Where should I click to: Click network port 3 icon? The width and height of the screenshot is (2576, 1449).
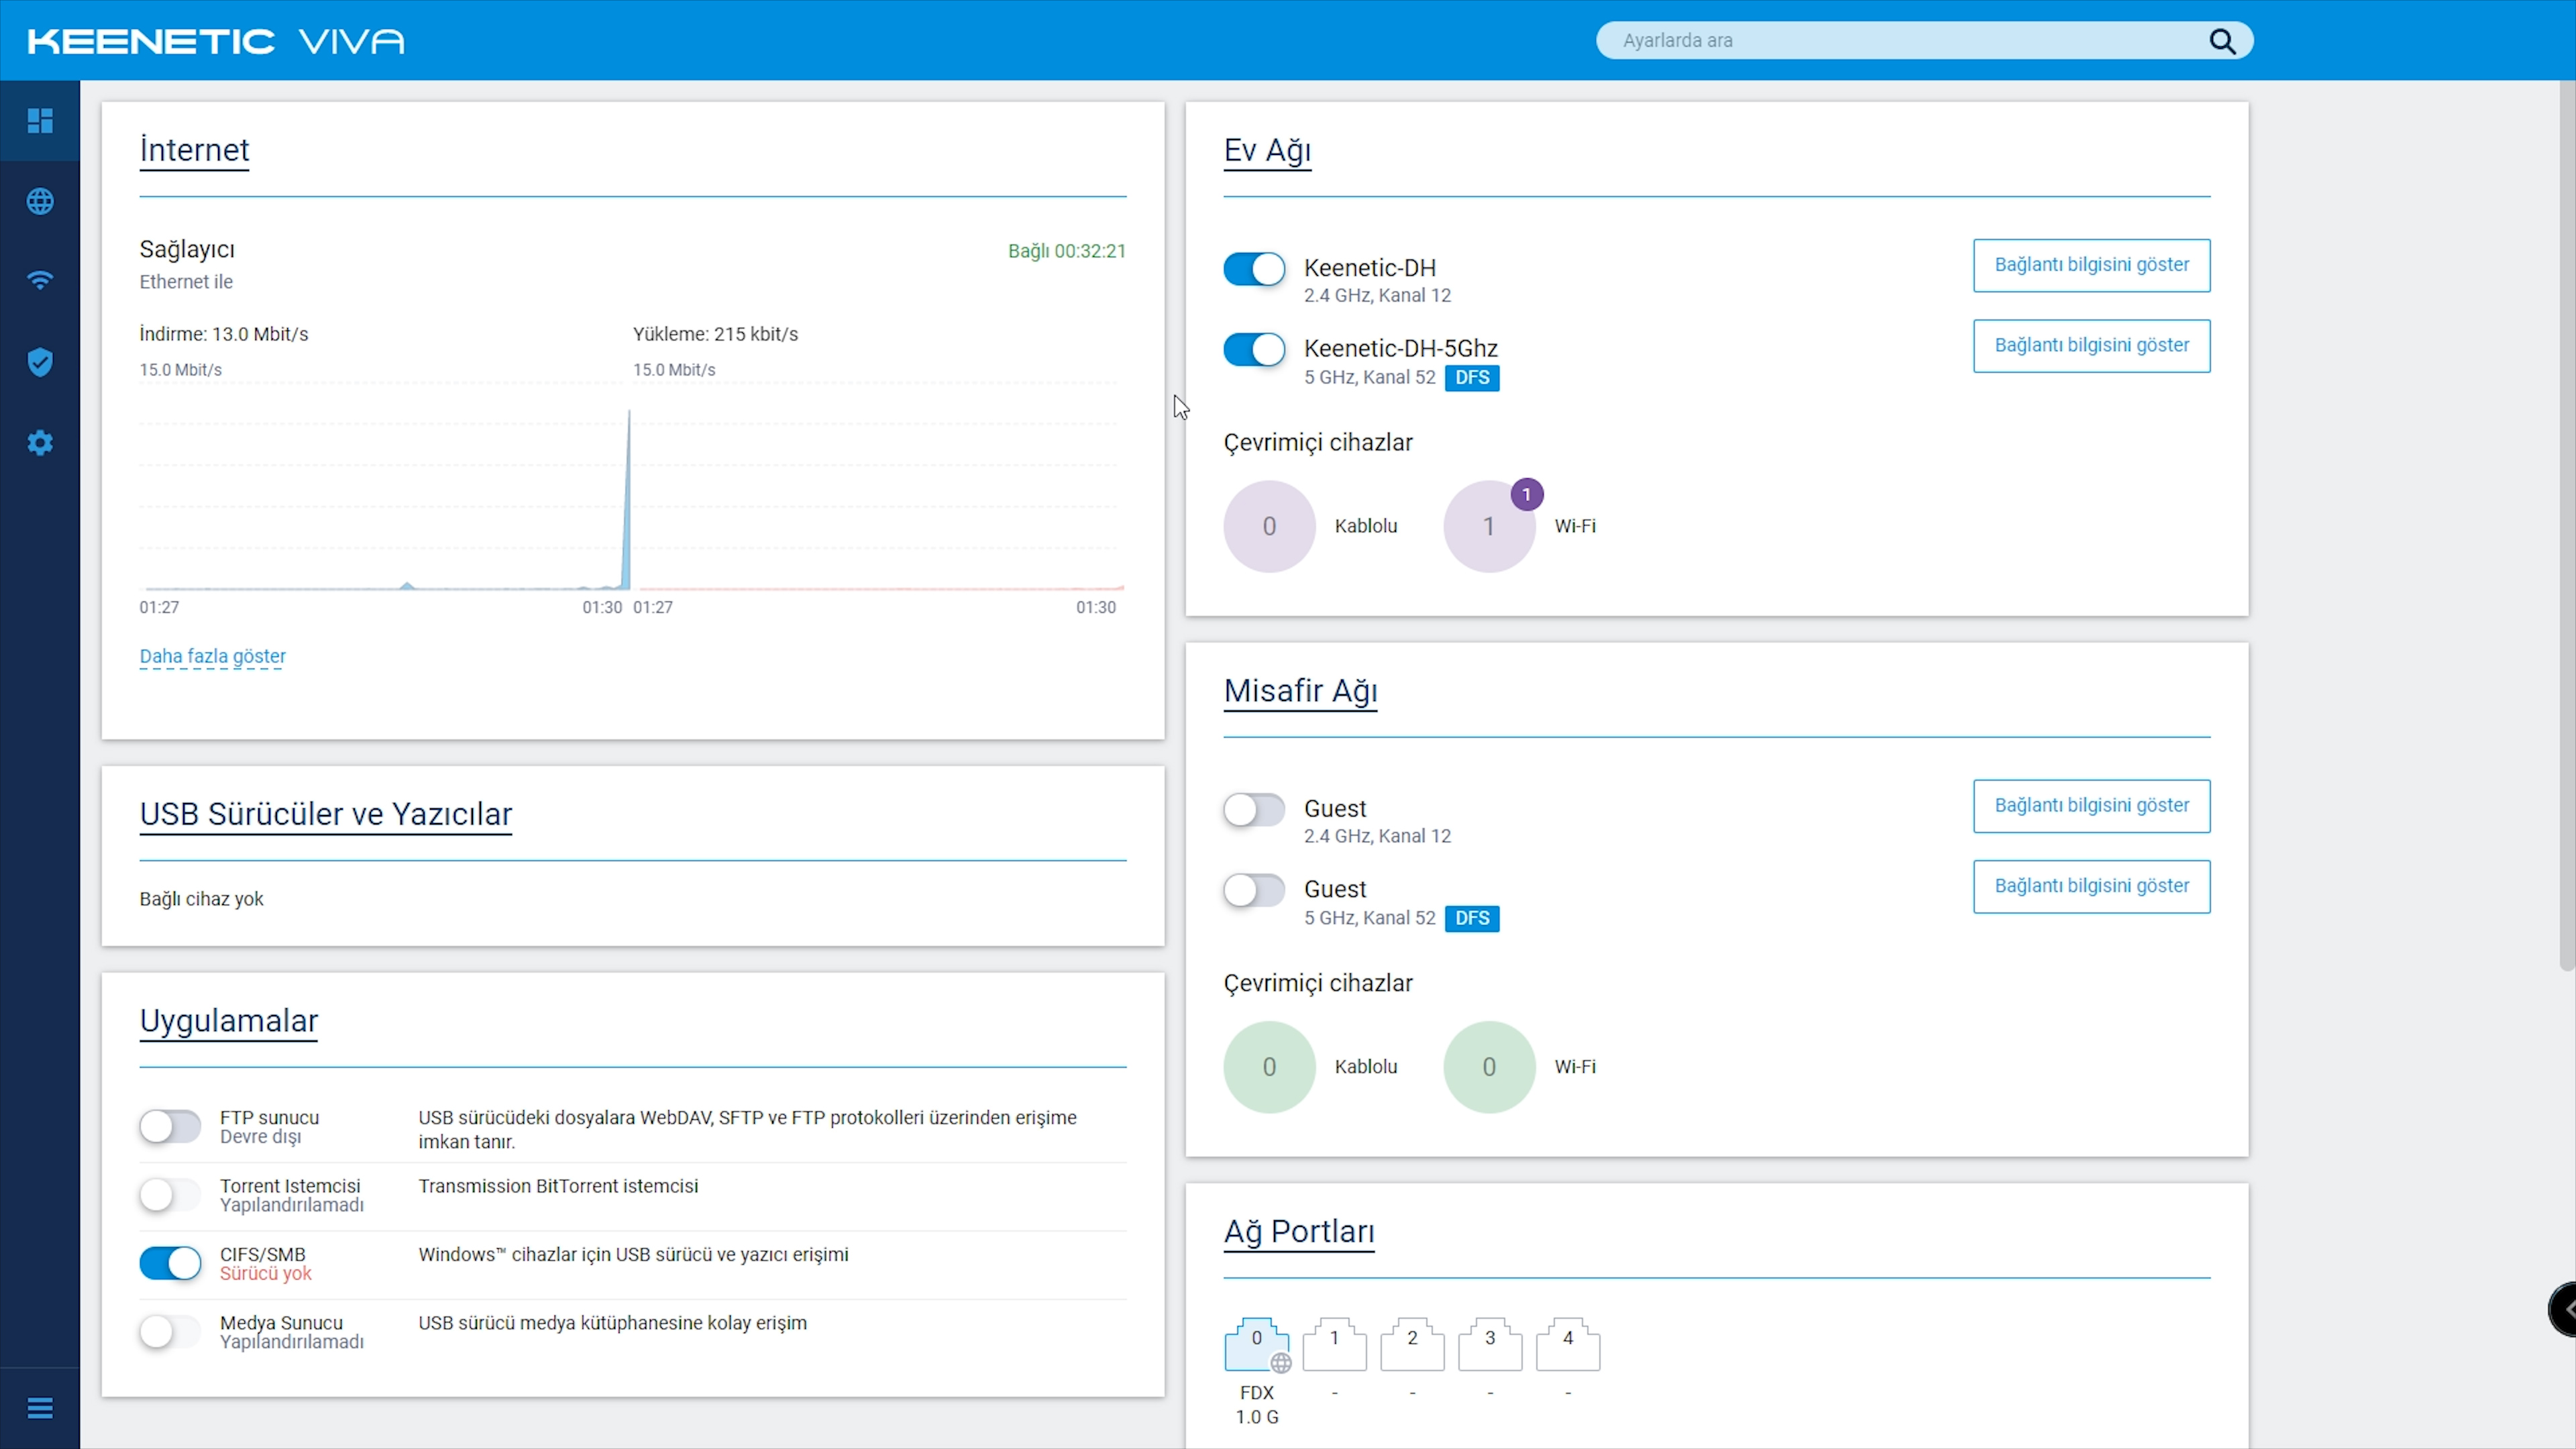[x=1490, y=1345]
